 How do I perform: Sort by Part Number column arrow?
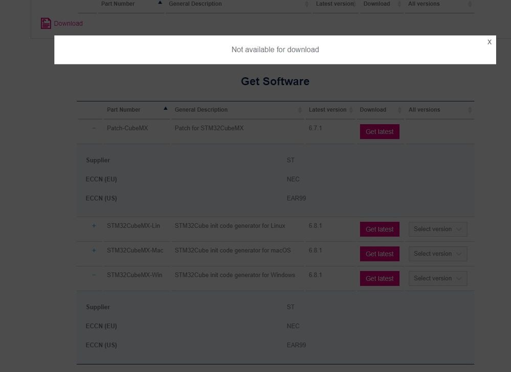click(x=165, y=108)
